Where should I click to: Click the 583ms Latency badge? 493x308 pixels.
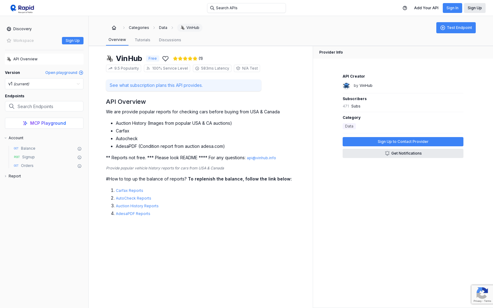point(212,68)
